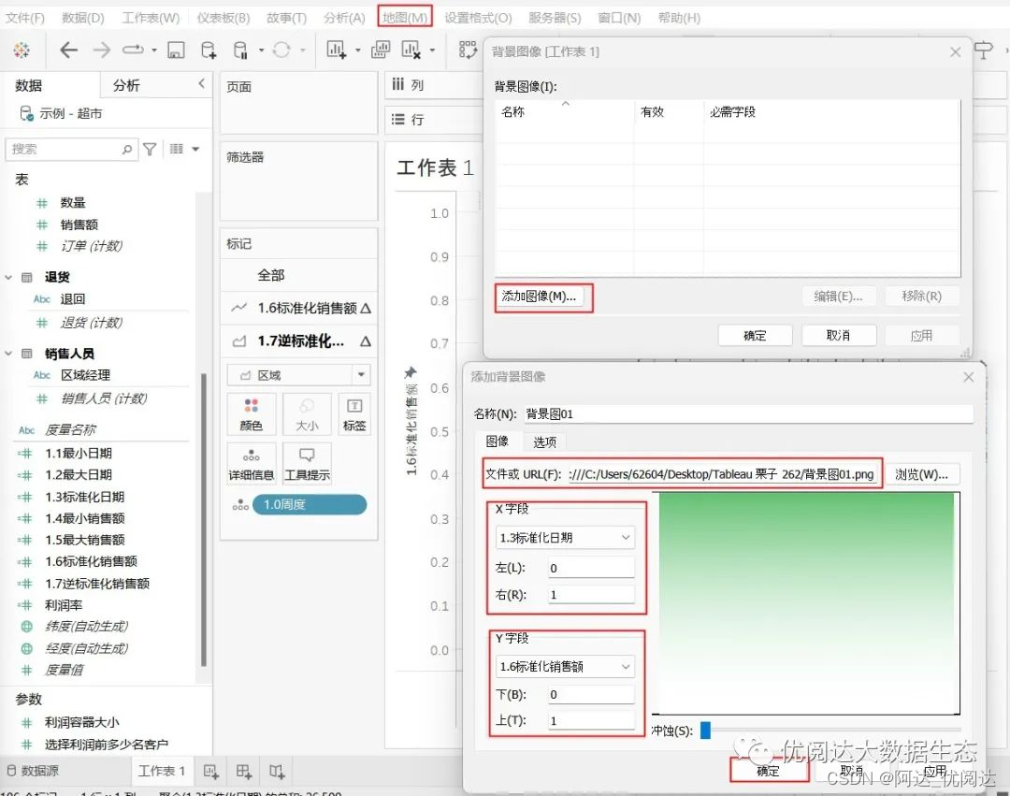Click the pin icon on the axis
The height and width of the screenshot is (796, 1010).
[411, 372]
